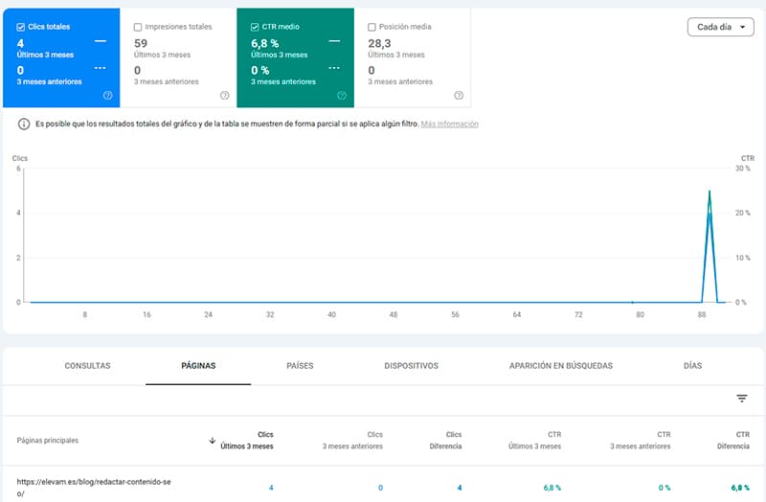766x502 pixels.
Task: Open help icon on CTR medio card
Action: pyautogui.click(x=342, y=95)
